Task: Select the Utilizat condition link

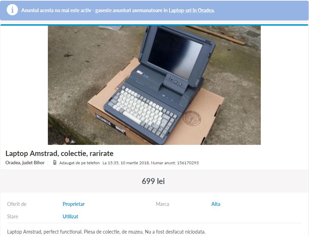Action: 70,217
